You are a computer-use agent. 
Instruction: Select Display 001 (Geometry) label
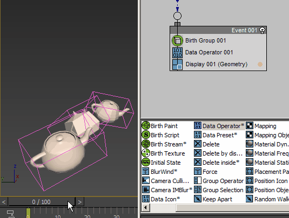pos(217,64)
